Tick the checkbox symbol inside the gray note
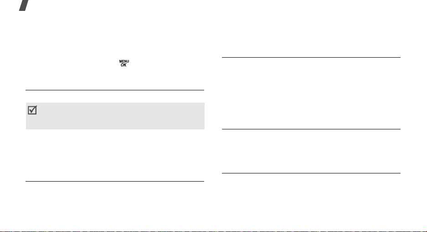Viewport: 427px width, 232px height. pos(32,110)
